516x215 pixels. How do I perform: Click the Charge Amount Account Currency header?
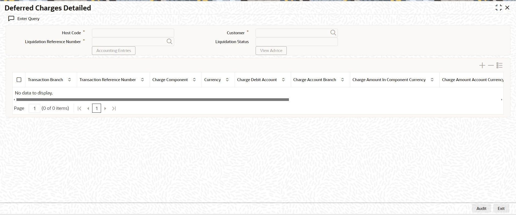tap(473, 80)
